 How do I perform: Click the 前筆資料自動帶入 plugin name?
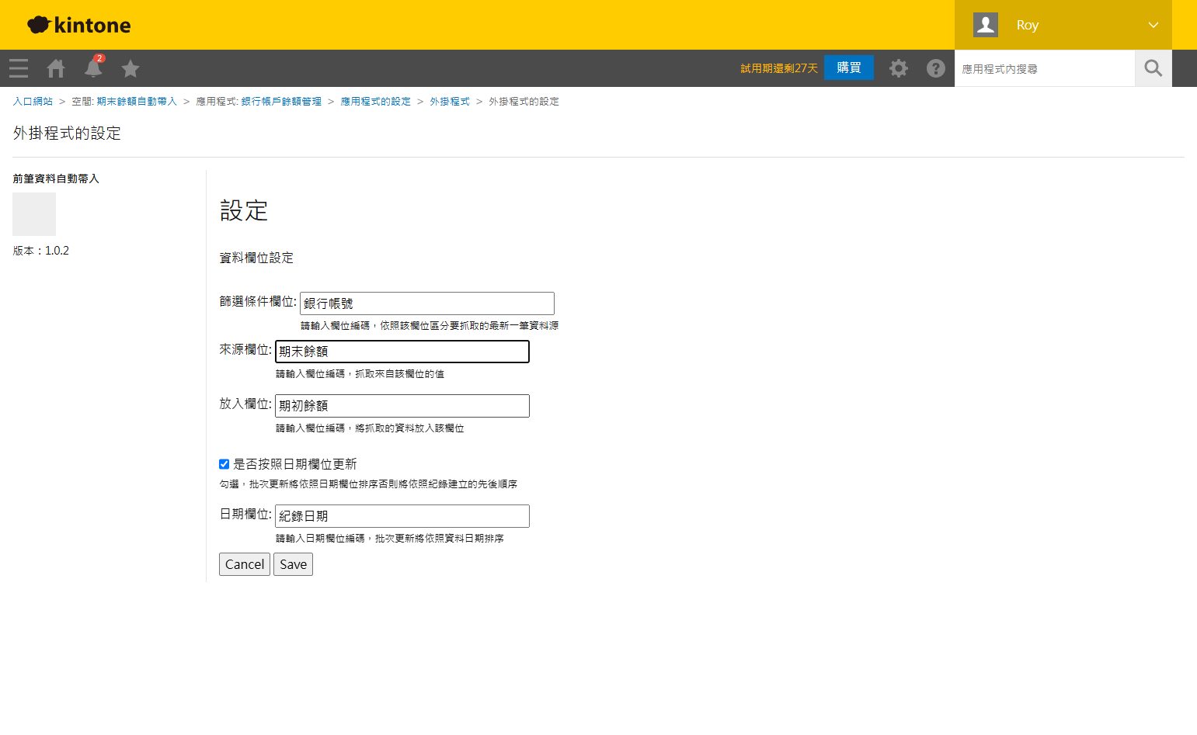point(56,179)
